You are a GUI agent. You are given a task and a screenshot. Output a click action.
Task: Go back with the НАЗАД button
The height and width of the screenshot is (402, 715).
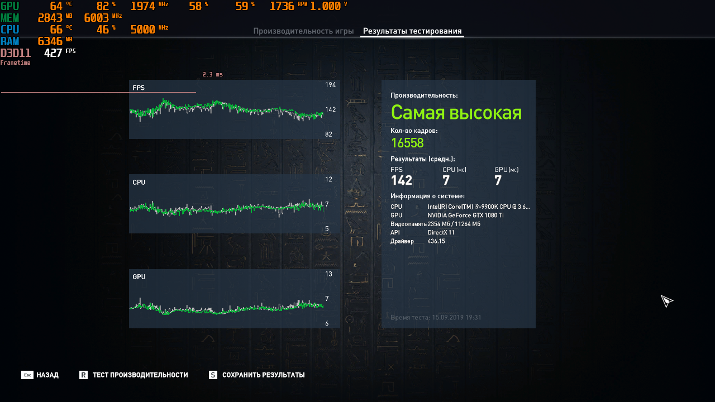[40, 375]
